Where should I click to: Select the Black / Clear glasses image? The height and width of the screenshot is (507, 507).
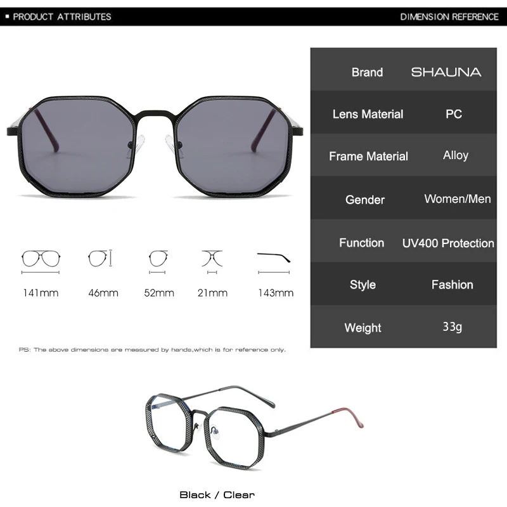coord(255,427)
